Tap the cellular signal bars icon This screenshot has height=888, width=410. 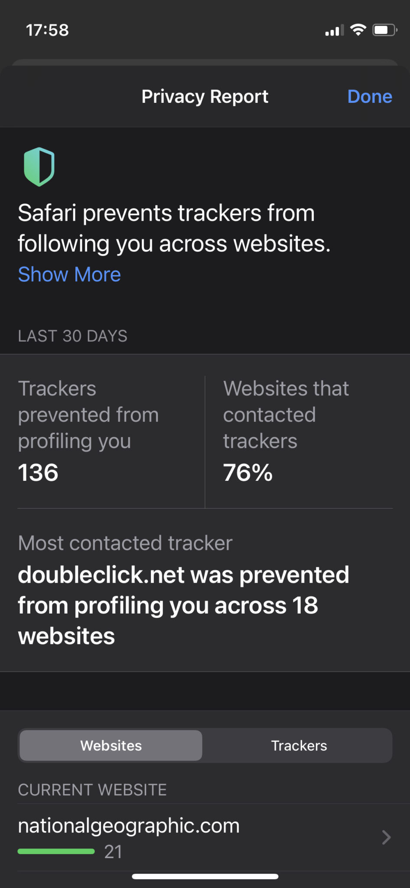pyautogui.click(x=334, y=31)
